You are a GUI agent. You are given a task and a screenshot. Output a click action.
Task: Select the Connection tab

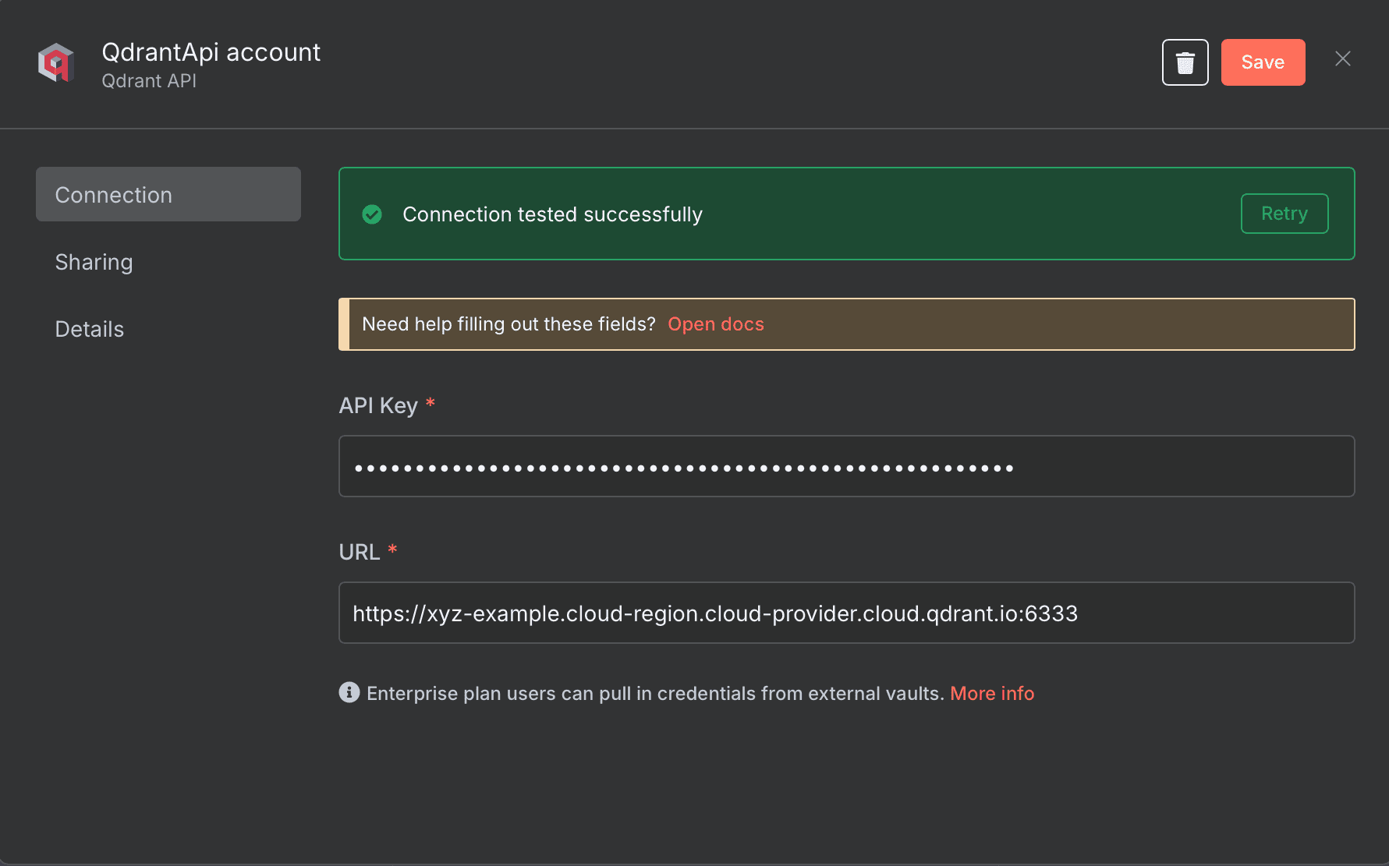[x=168, y=194]
